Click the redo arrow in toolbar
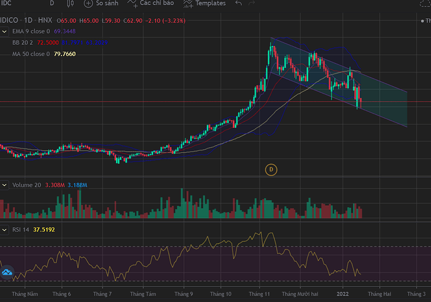The height and width of the screenshot is (302, 431). click(257, 3)
